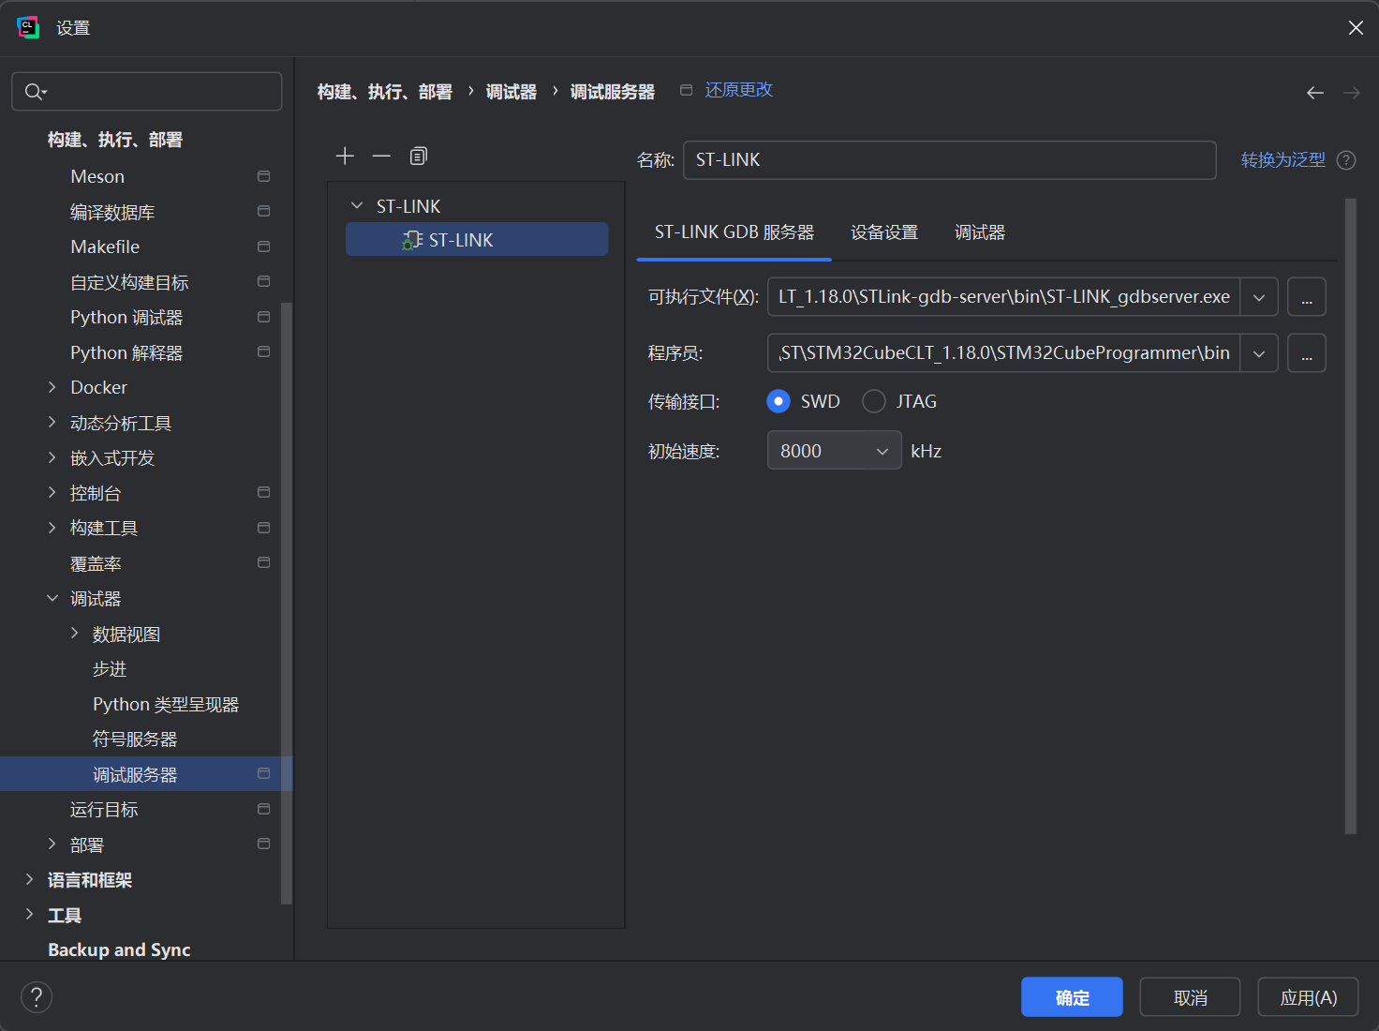Open the initial speed 8000 dropdown
The image size is (1379, 1031).
tap(834, 451)
